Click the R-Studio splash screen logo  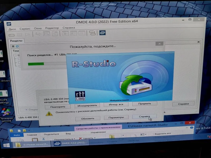pyautogui.click(x=94, y=64)
